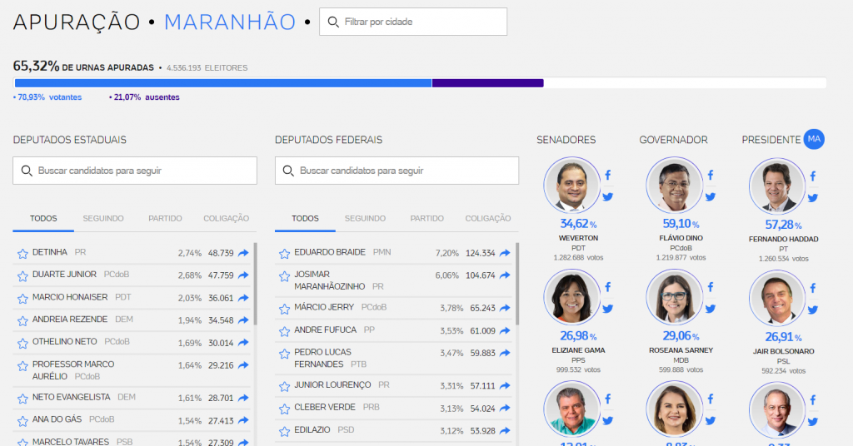Viewport: 853px width, 446px height.
Task: Toggle star for MÁRCIO JERRY
Action: tap(284, 309)
